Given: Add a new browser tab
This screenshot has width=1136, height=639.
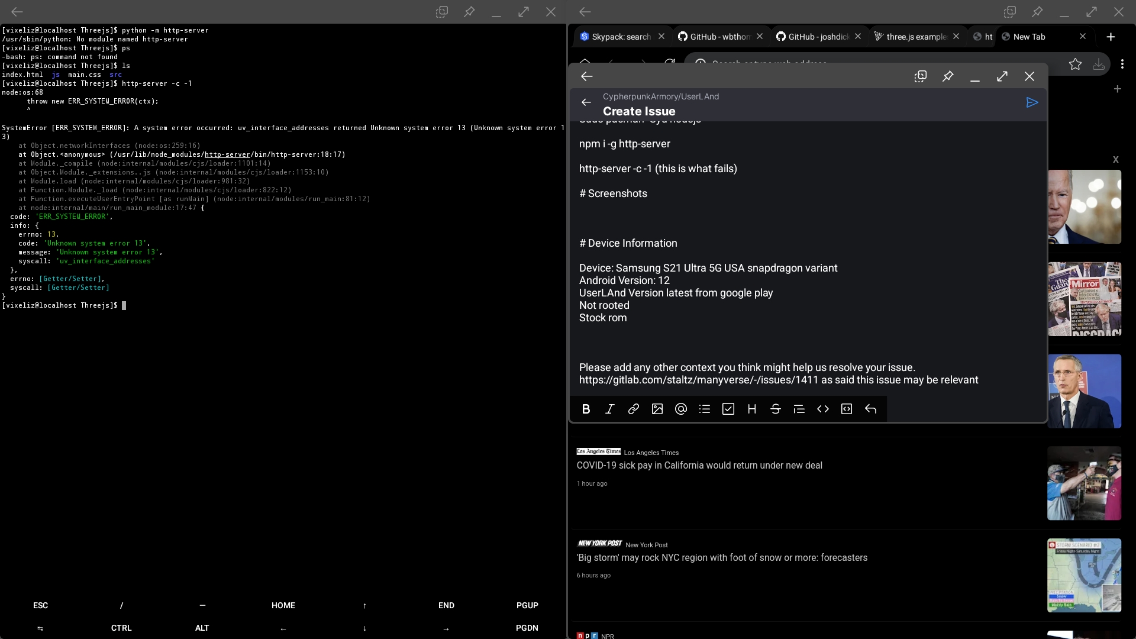Looking at the screenshot, I should [1111, 36].
